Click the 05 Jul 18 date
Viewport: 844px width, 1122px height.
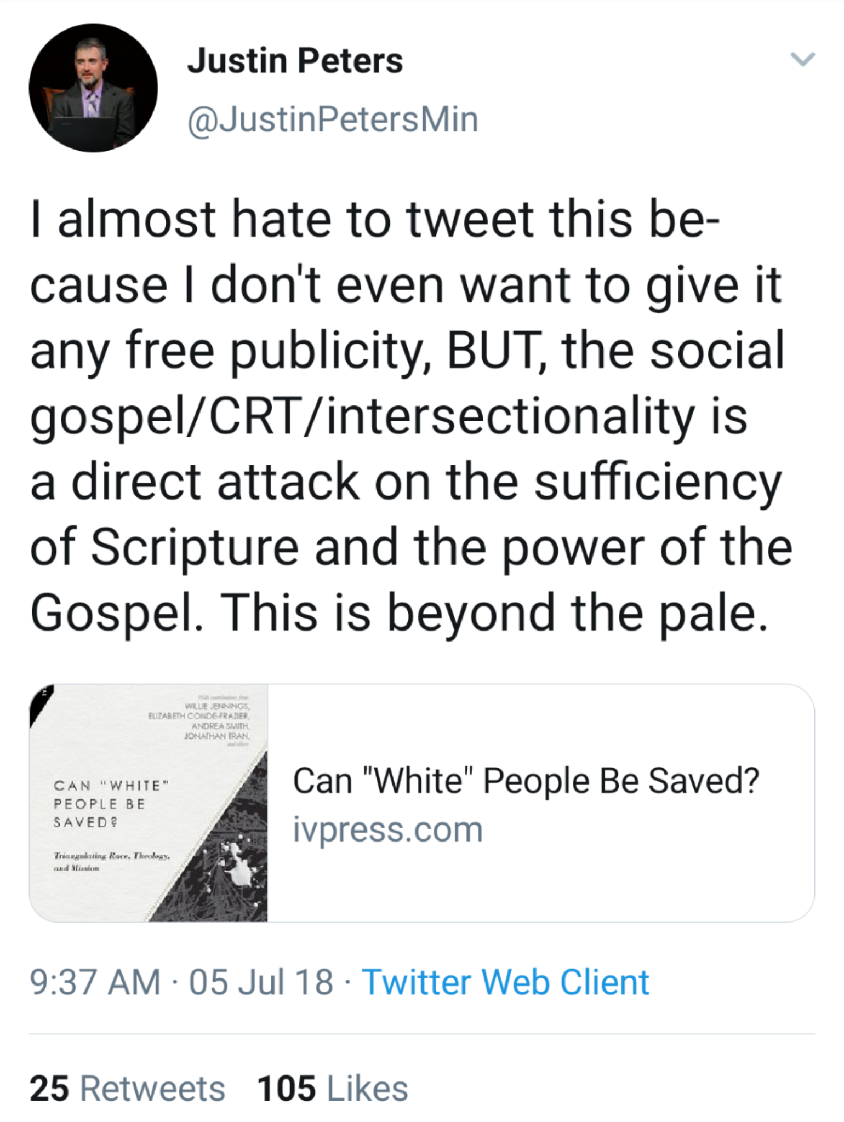point(261,982)
